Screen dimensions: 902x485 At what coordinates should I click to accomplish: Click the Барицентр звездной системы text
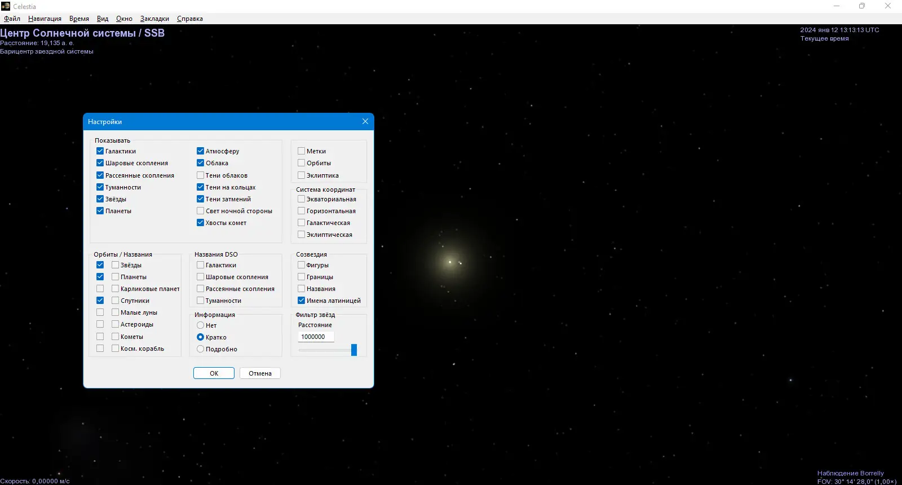pos(47,51)
